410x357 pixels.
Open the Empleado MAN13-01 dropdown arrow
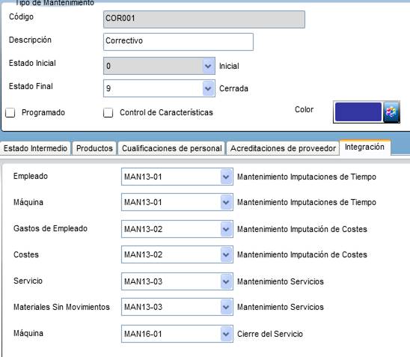point(226,177)
